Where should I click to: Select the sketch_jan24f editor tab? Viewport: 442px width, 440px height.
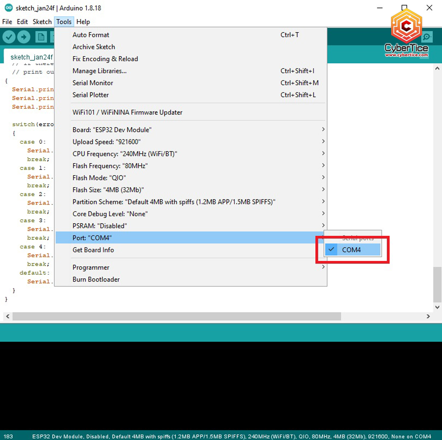tap(32, 57)
